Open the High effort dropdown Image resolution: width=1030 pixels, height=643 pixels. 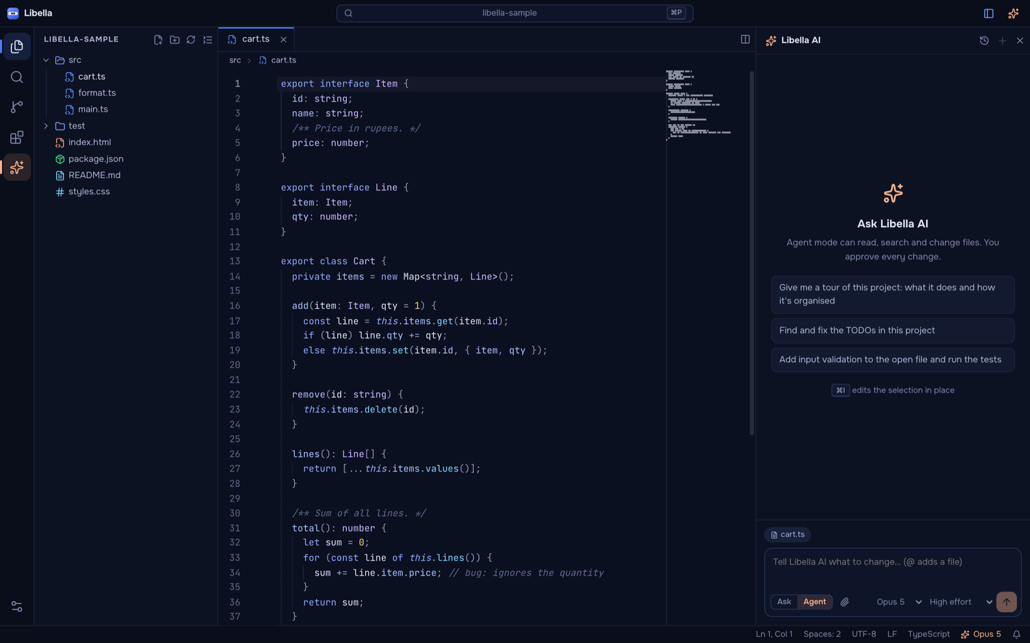coord(960,602)
